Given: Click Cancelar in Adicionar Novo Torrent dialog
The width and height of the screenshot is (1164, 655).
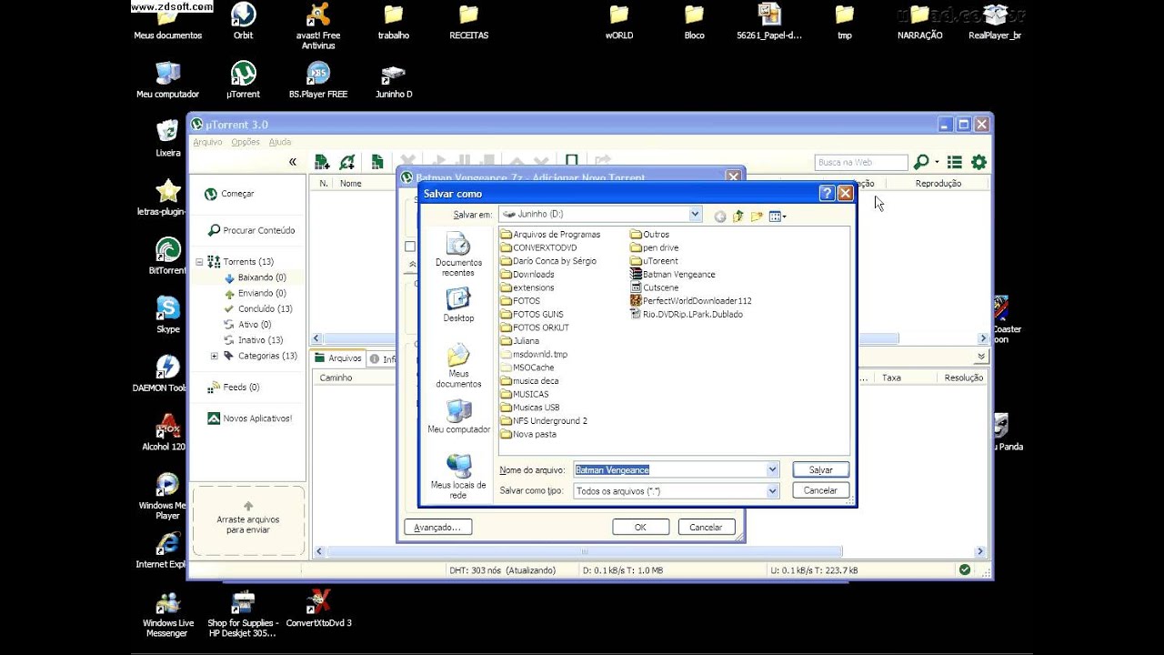Looking at the screenshot, I should pos(706,527).
